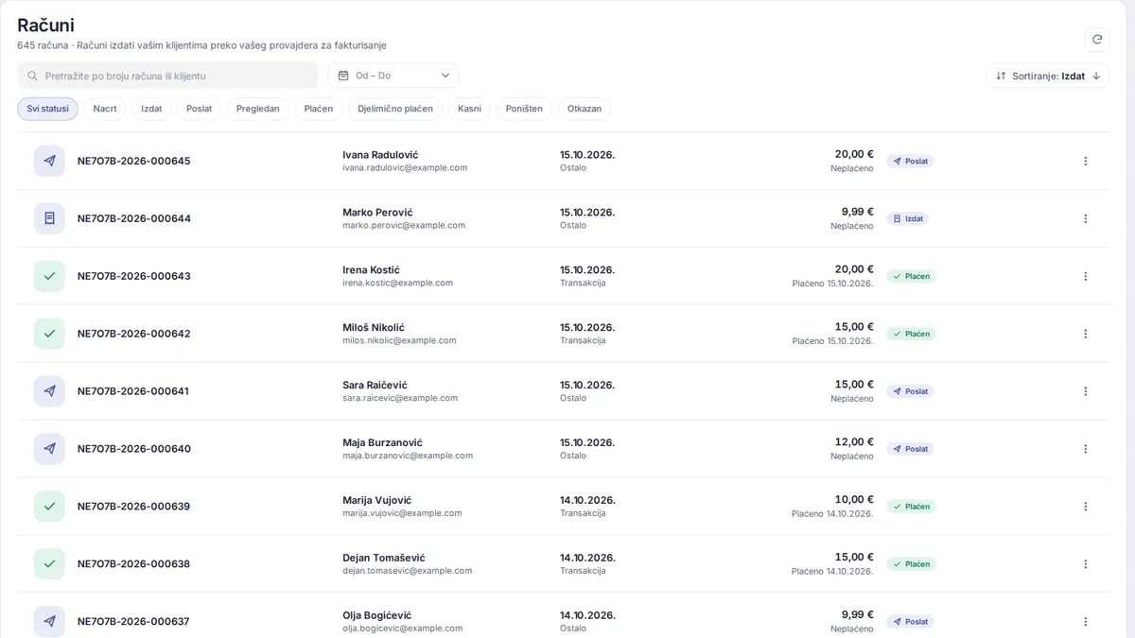Choose the Kasni status filter
The image size is (1135, 638).
(x=469, y=109)
